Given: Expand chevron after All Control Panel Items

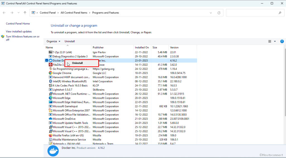Looking at the screenshot, I should pos(90,13).
